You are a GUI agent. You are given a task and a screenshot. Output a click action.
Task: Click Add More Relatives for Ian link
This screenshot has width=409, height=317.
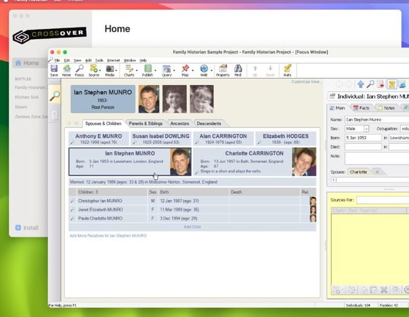[x=108, y=235]
